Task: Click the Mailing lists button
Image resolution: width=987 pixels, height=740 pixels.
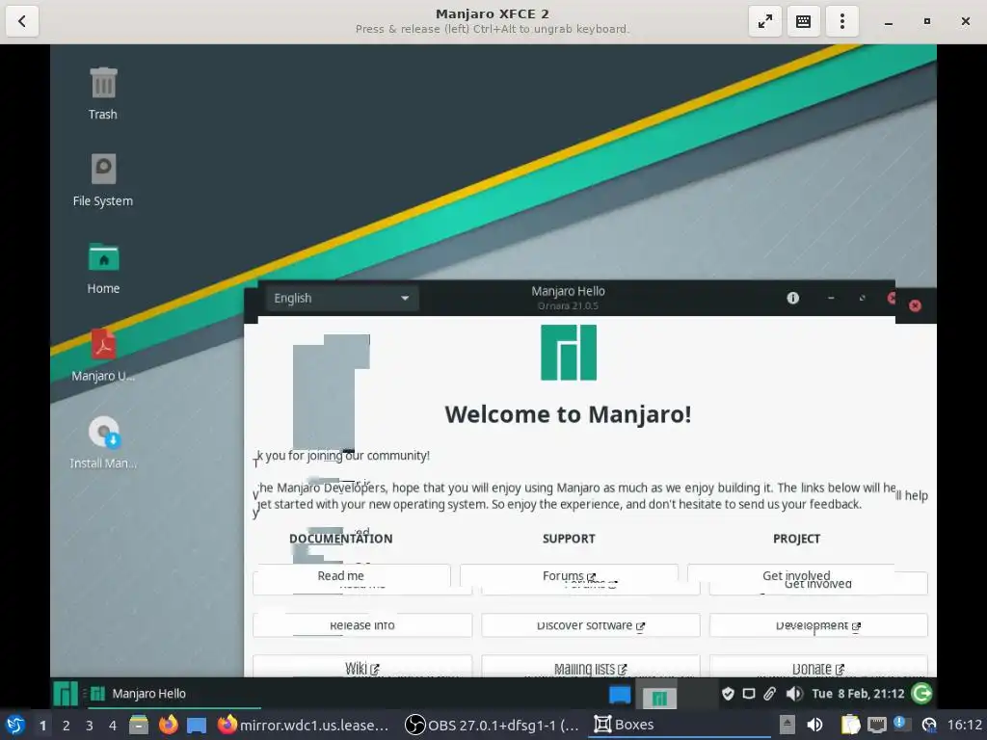Action: (x=591, y=669)
